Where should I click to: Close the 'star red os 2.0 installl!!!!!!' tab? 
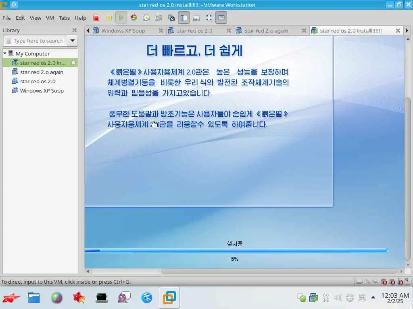pyautogui.click(x=398, y=31)
